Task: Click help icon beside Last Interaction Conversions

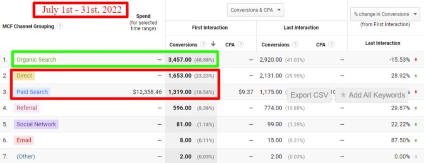Action: [x=295, y=44]
